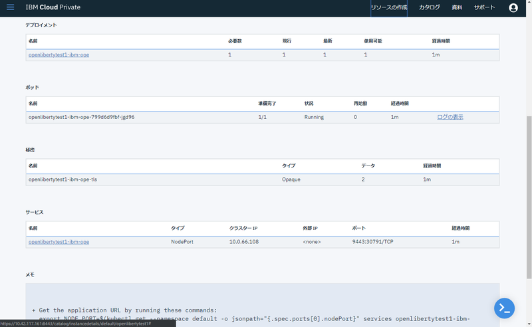Click the 秘密 section heading
The height and width of the screenshot is (327, 532).
point(30,150)
